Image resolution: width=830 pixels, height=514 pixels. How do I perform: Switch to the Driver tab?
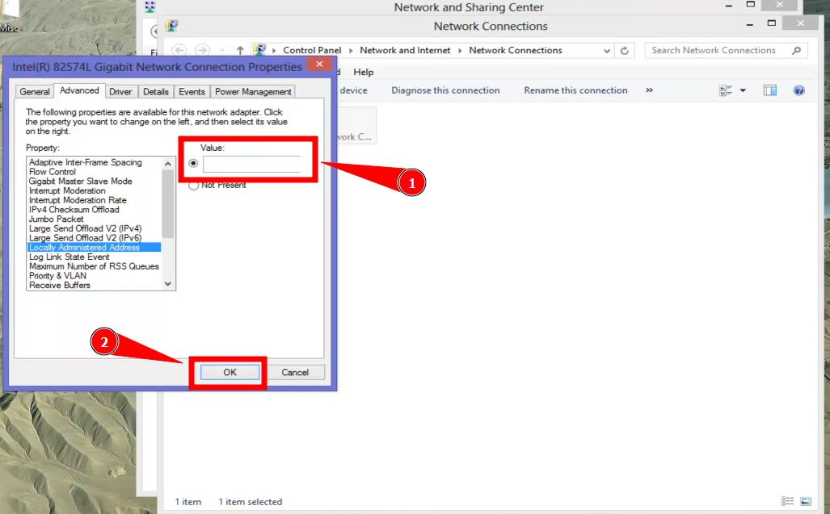click(120, 92)
